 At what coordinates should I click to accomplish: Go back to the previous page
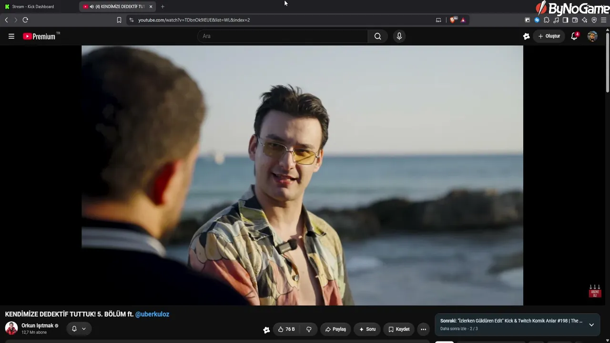click(x=6, y=20)
